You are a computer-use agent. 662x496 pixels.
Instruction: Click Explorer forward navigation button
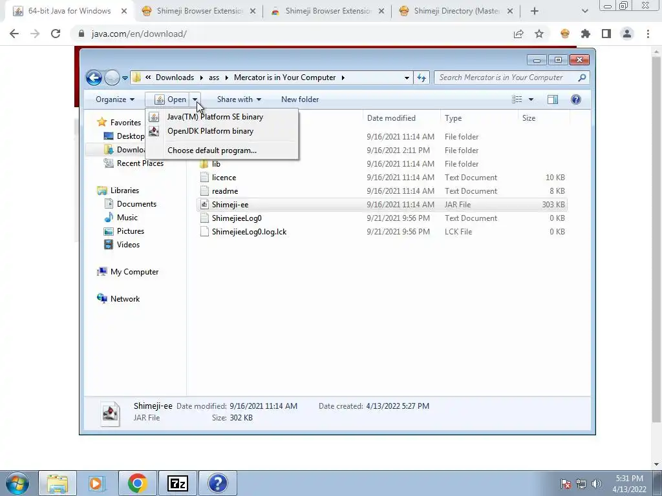pyautogui.click(x=112, y=77)
